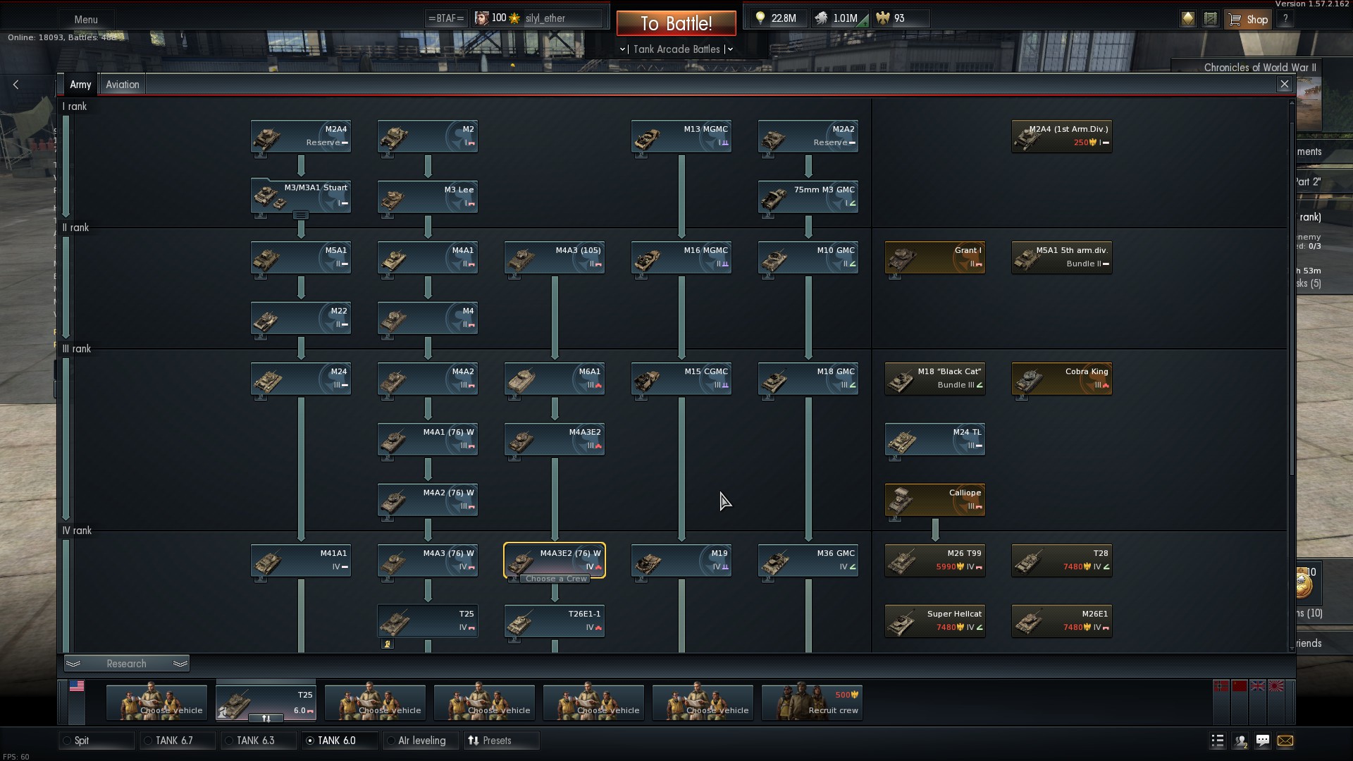The height and width of the screenshot is (761, 1353).
Task: Open the contacts list icon
Action: [x=1240, y=741]
